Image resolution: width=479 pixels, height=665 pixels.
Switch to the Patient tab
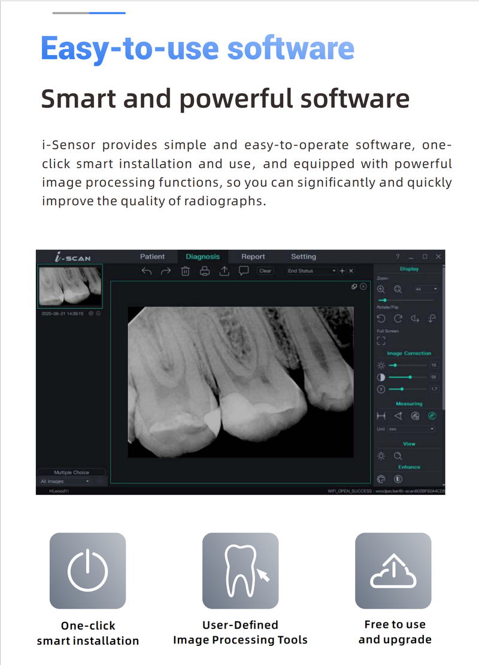[153, 256]
